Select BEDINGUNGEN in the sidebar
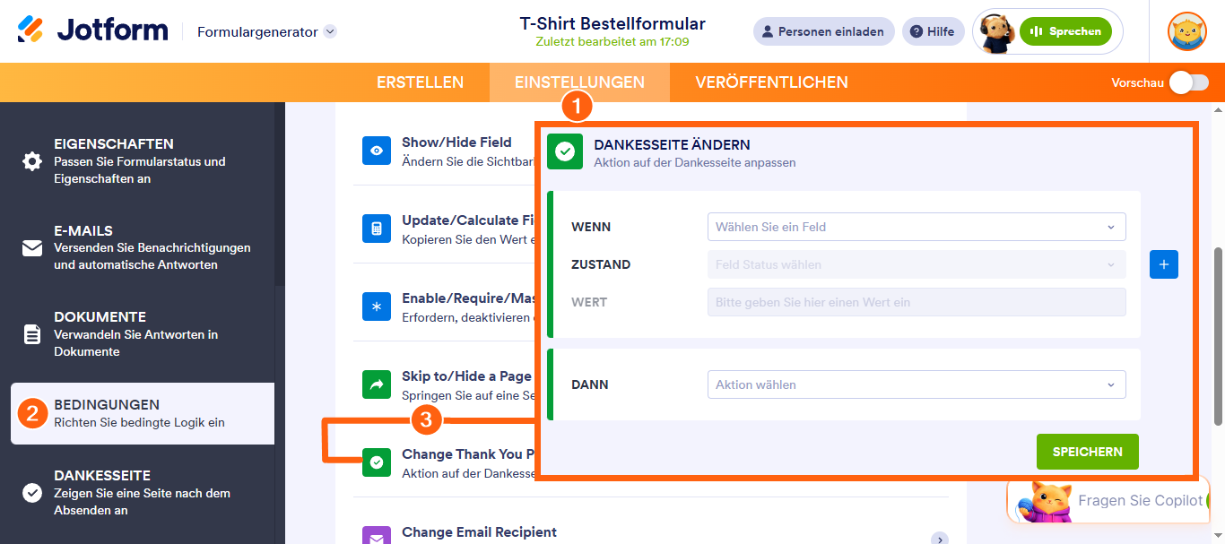 click(x=143, y=413)
